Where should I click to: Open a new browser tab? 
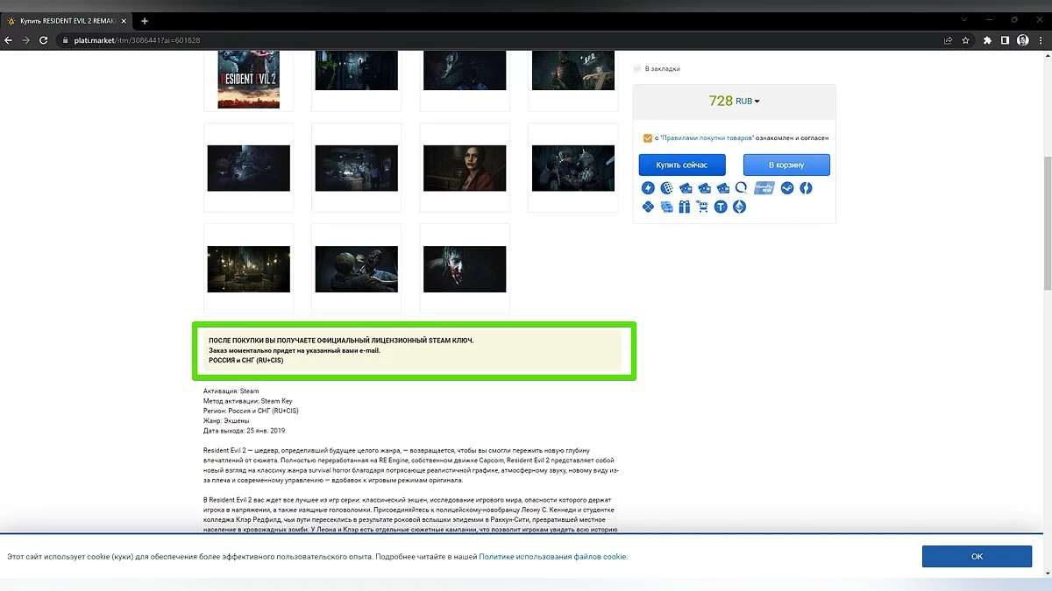tap(145, 21)
